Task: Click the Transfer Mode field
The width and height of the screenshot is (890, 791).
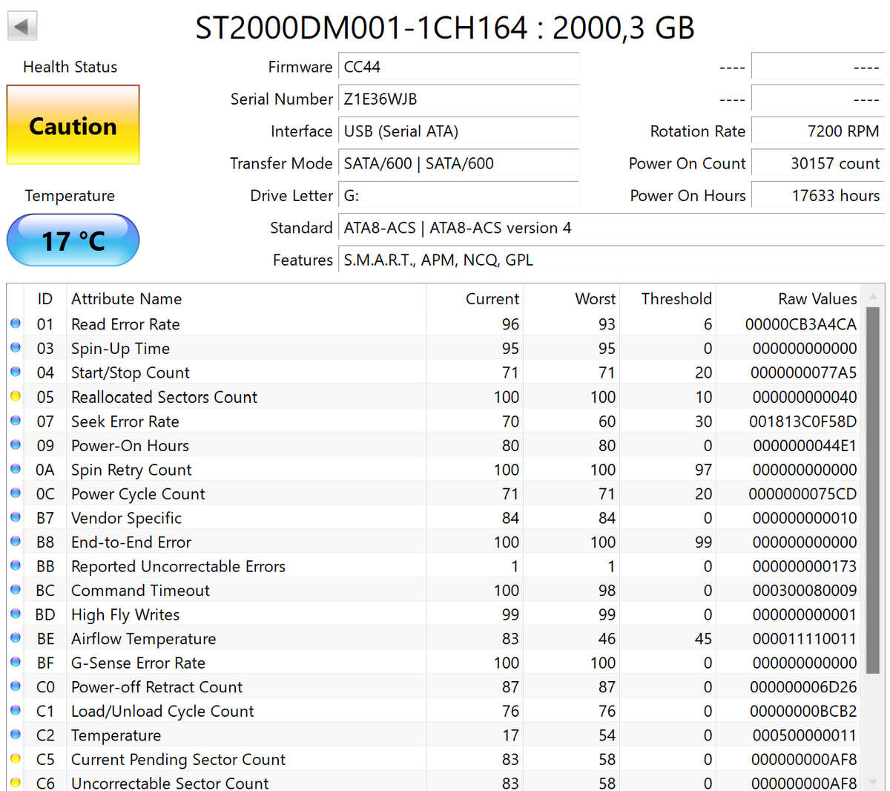Action: [458, 163]
